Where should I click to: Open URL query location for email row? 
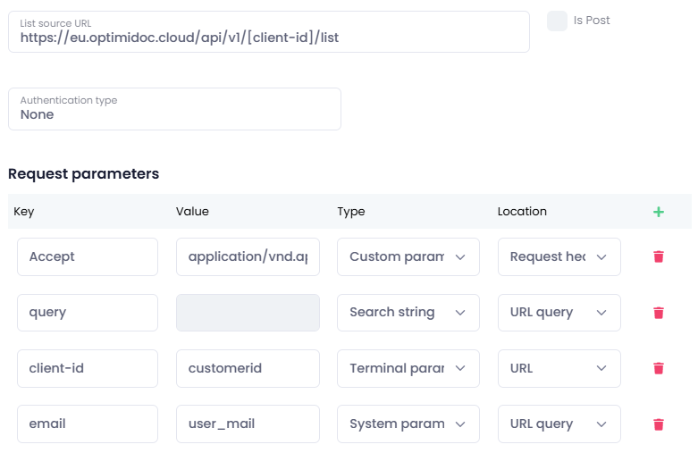click(x=559, y=424)
